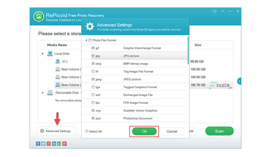Uncheck the jpg format checkbox
The image size is (272, 157).
[93, 56]
